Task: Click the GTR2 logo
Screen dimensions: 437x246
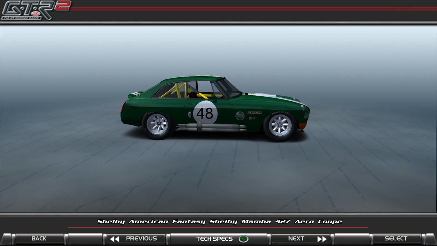Action: 36,10
